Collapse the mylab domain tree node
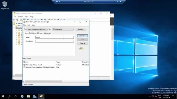Screen dimensions: 177x99 coord(14,28)
